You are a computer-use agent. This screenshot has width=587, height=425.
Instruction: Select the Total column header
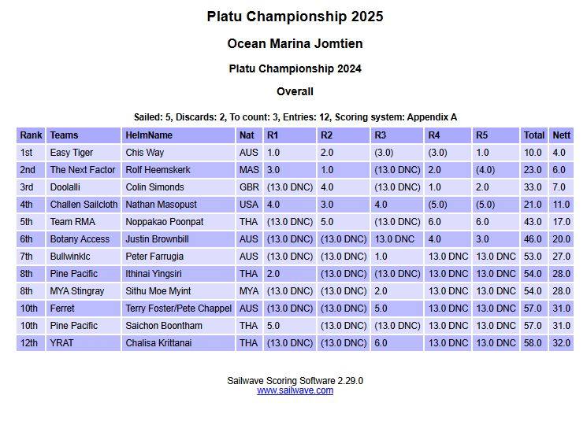(534, 135)
